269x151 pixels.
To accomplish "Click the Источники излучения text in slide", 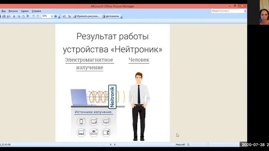I will click(93, 112).
